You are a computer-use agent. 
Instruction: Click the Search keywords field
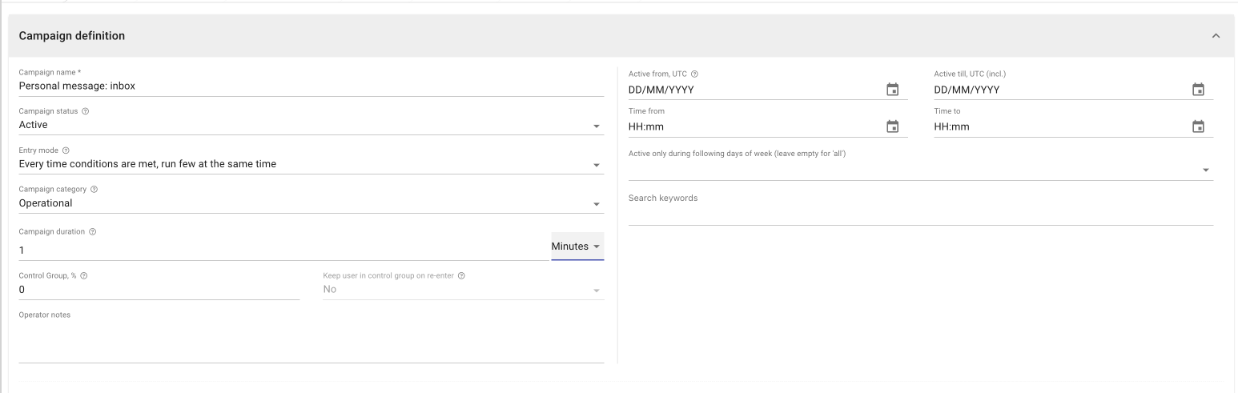point(921,213)
